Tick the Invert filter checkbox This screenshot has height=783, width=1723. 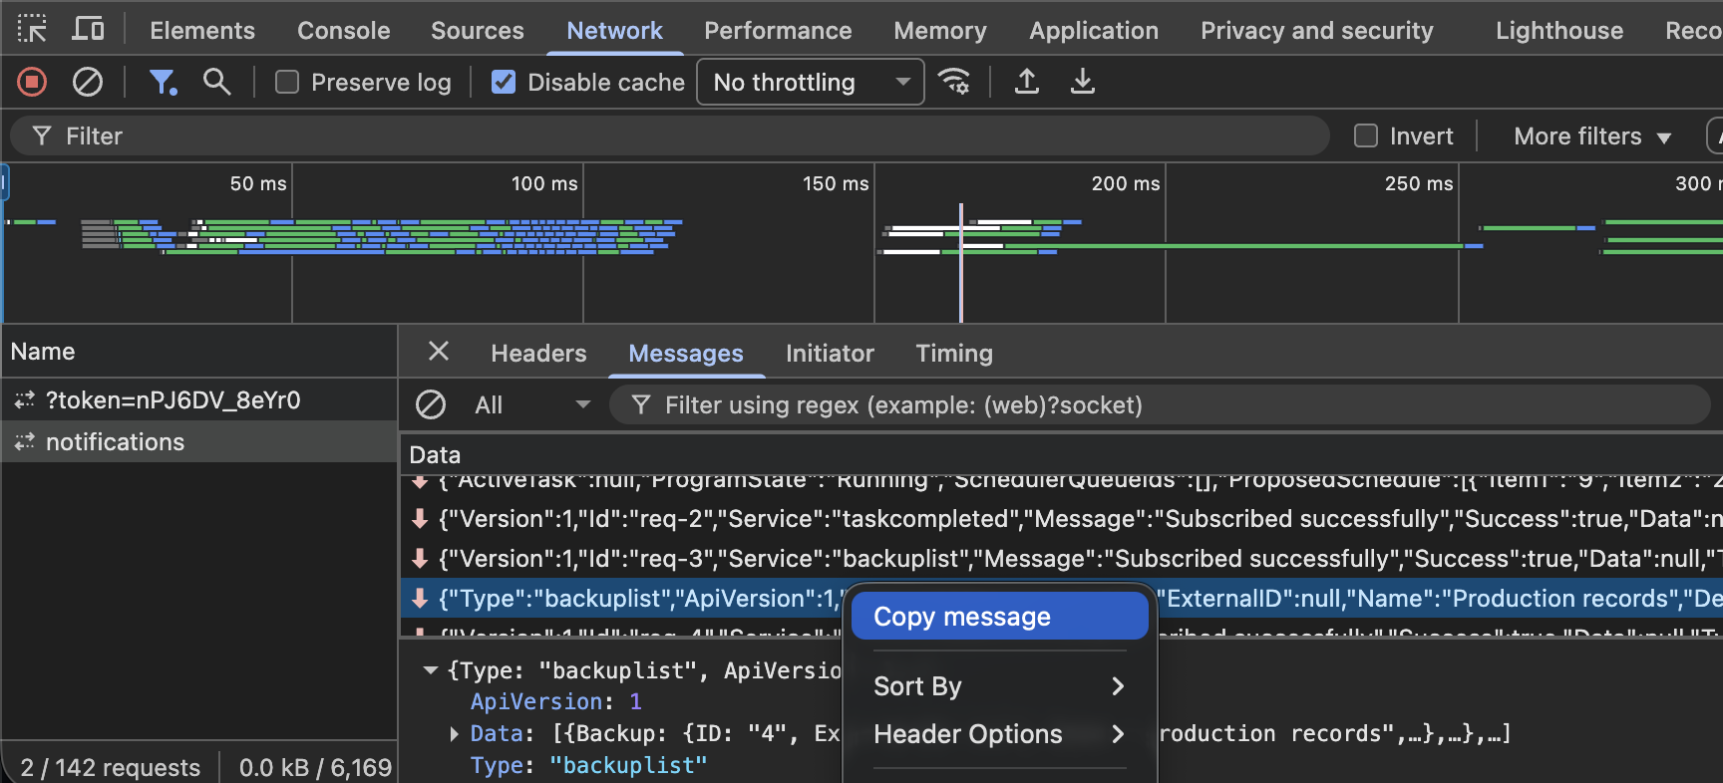(1366, 136)
